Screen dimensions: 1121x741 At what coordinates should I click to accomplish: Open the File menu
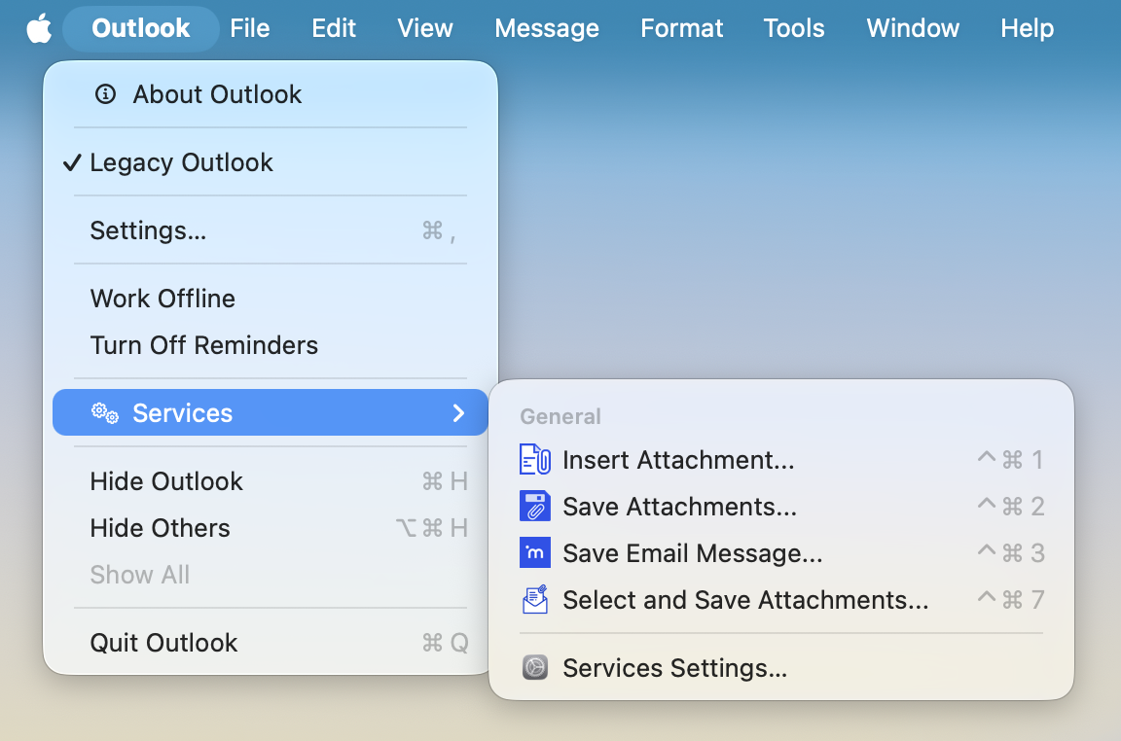click(249, 28)
